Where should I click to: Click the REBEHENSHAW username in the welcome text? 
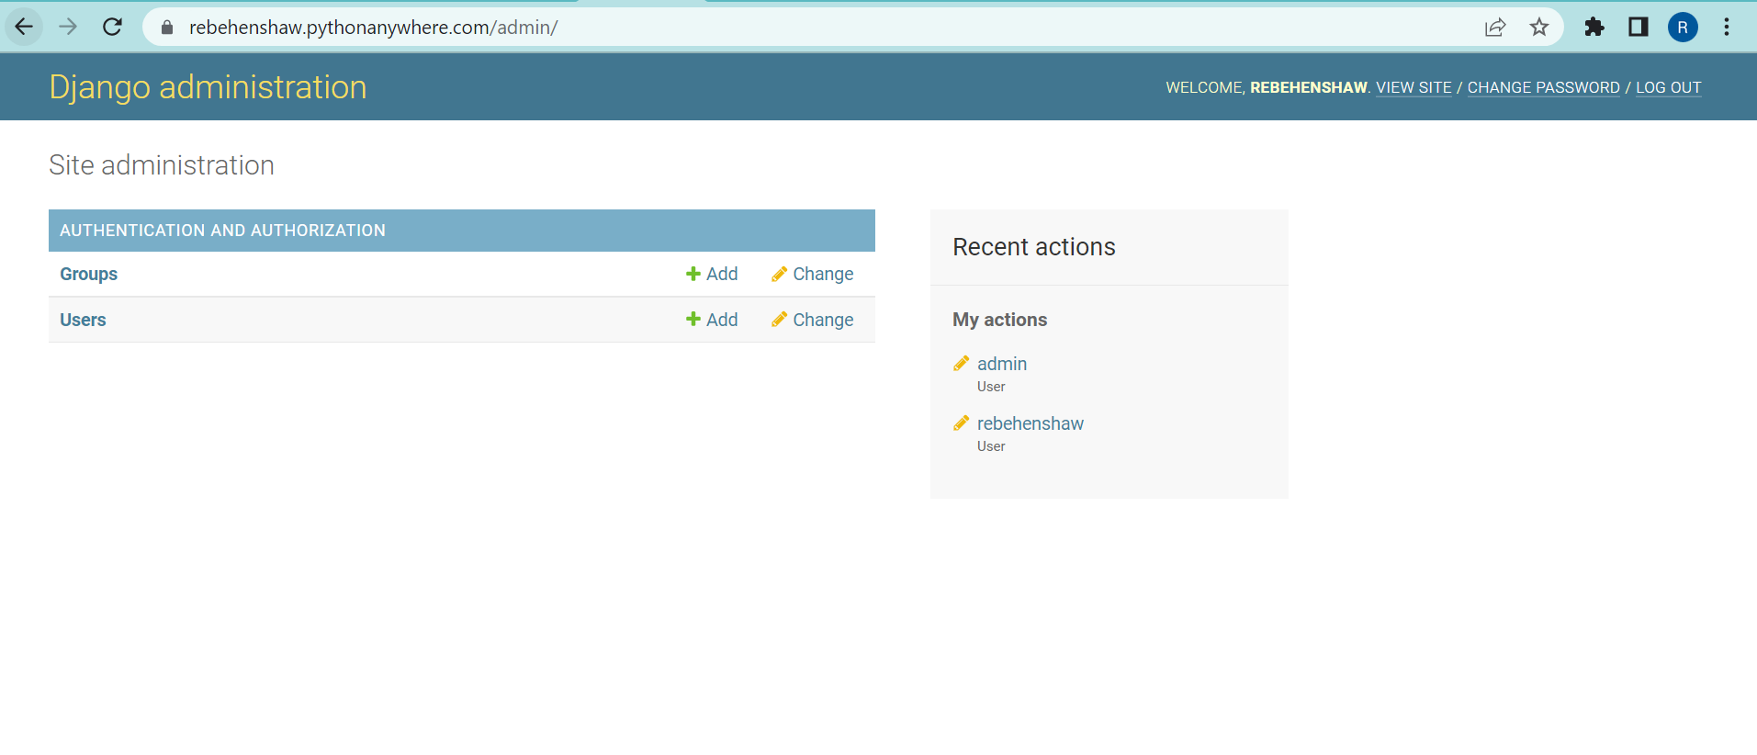click(1309, 87)
